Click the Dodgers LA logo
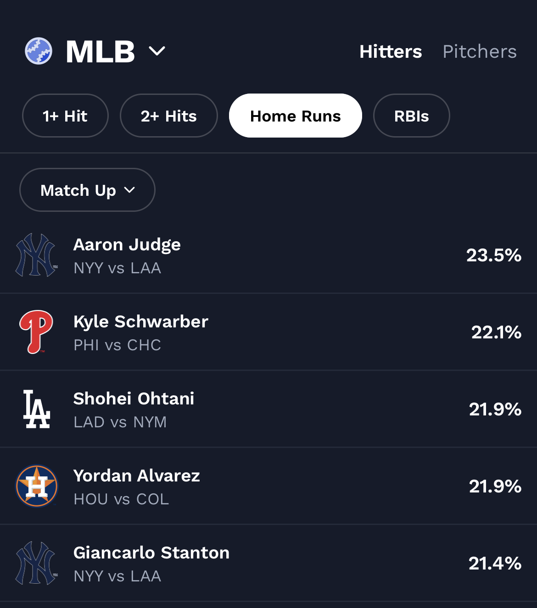537x608 pixels. click(37, 409)
